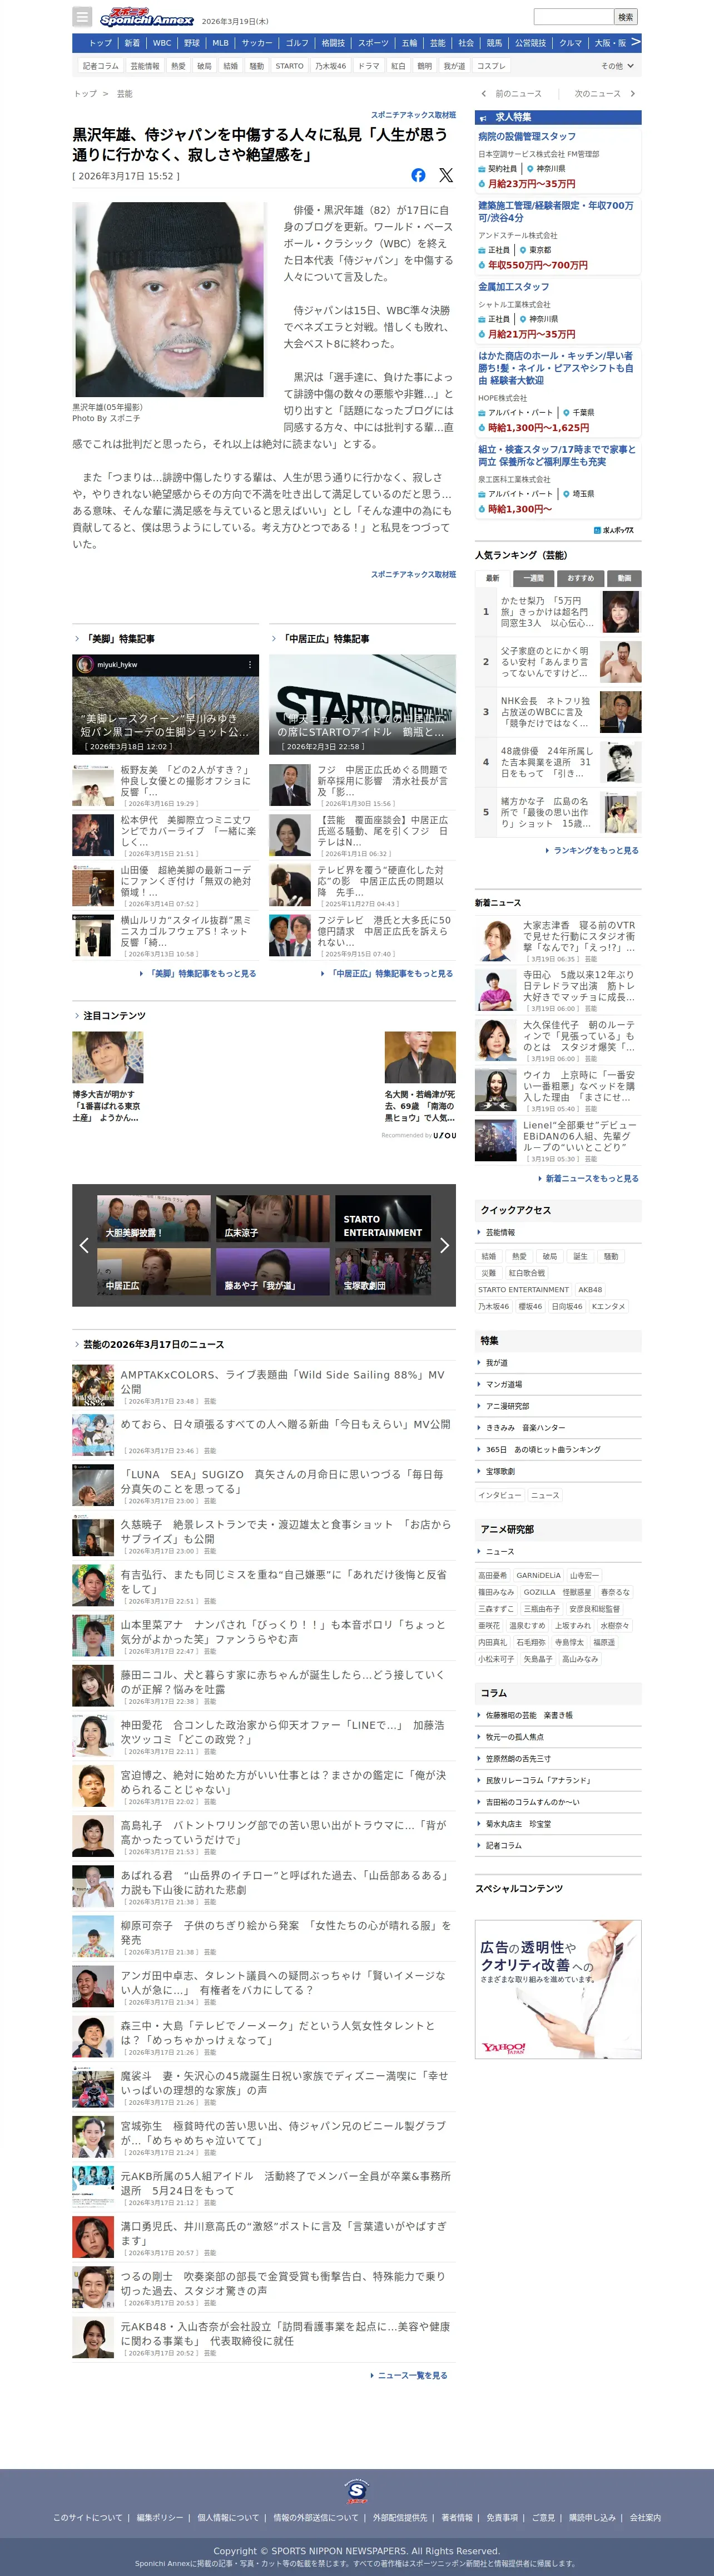Click the 次のニュース right chevron
This screenshot has width=714, height=2576.
632,94
